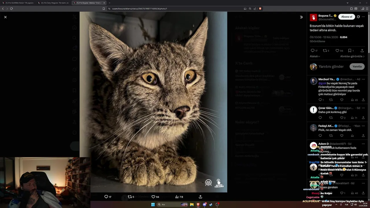Open zoom icon in the address bar
Viewport: 370px width, 208px height.
click(250, 9)
